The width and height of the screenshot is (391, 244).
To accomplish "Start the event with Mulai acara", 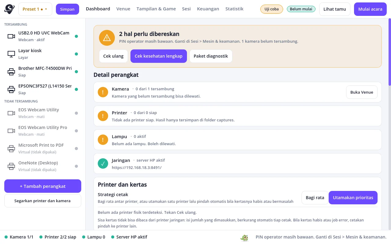I will (x=370, y=9).
